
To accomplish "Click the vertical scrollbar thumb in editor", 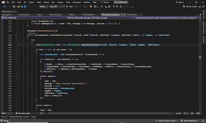I will pyautogui.click(x=200, y=58).
